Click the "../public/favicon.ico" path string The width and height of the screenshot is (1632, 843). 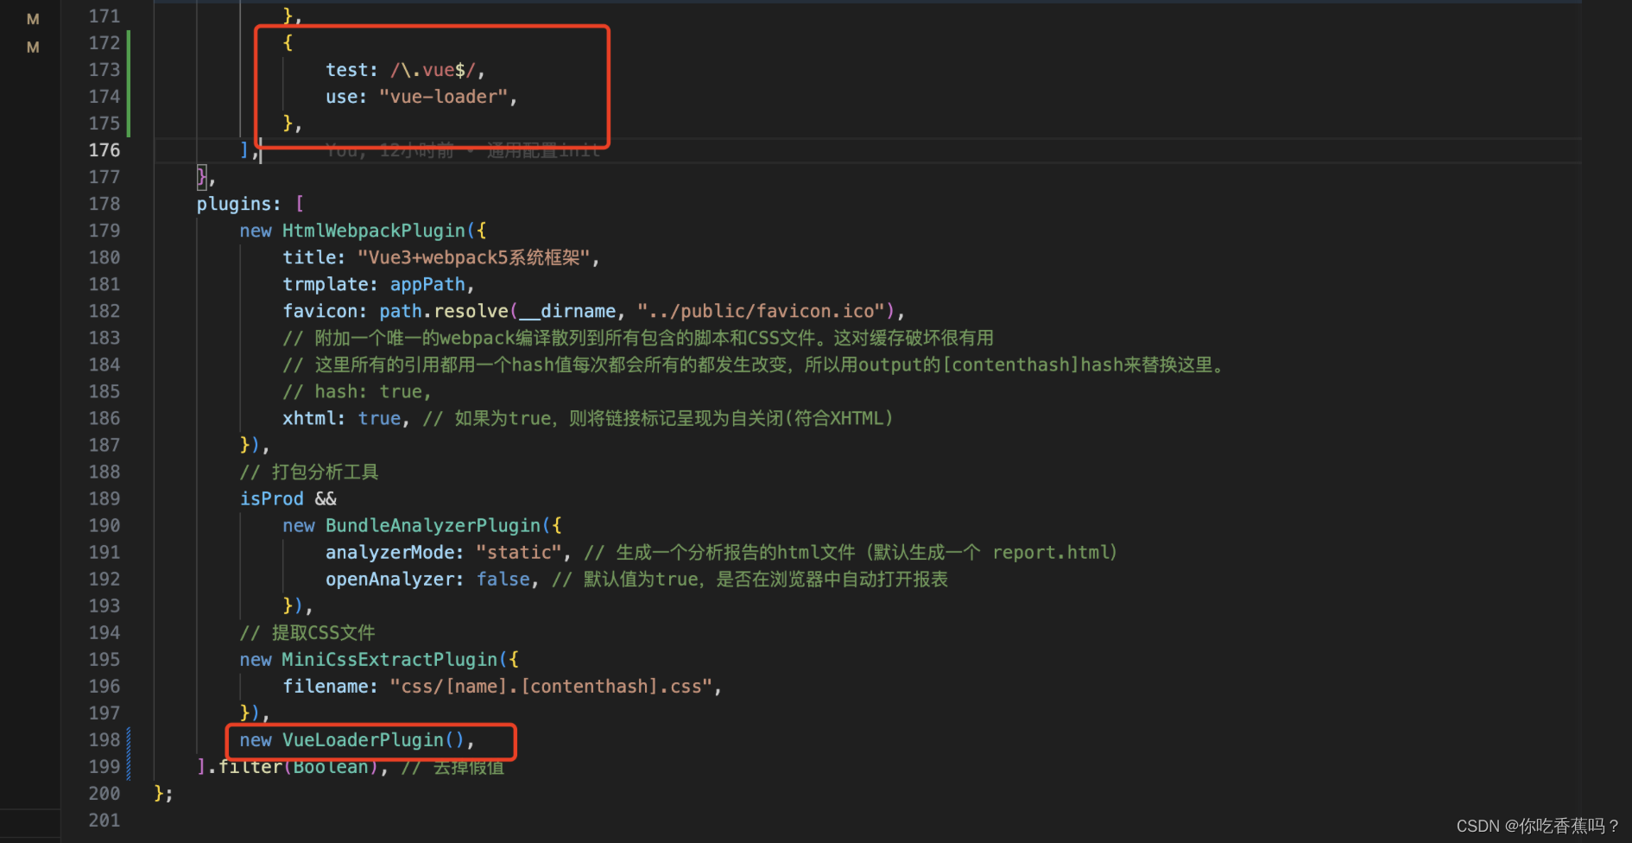point(762,311)
